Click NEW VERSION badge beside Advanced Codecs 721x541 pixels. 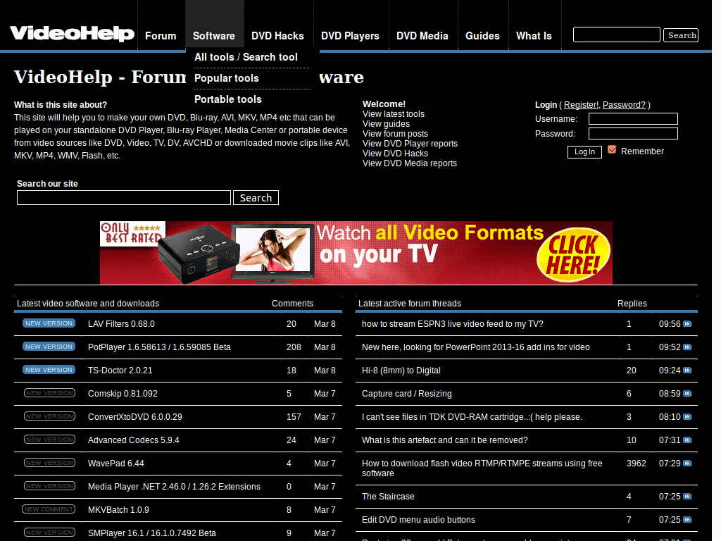49,440
